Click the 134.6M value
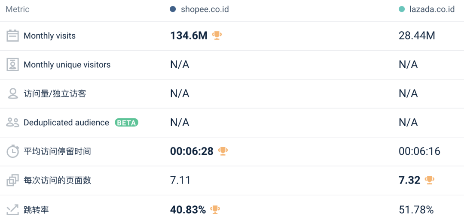This screenshot has height=223, width=464. click(189, 36)
